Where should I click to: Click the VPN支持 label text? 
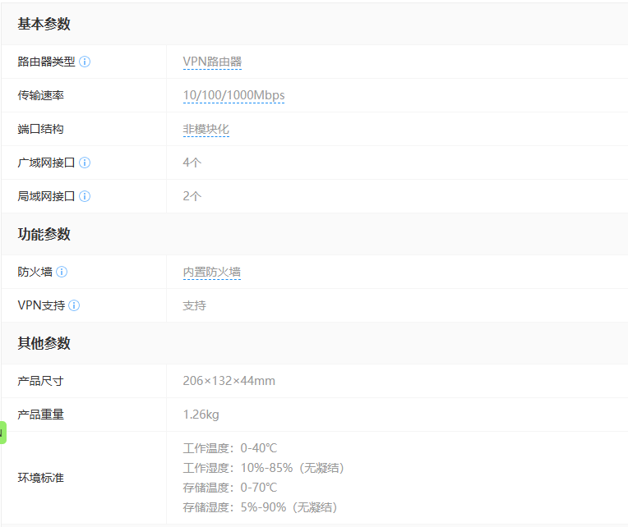pyautogui.click(x=41, y=305)
